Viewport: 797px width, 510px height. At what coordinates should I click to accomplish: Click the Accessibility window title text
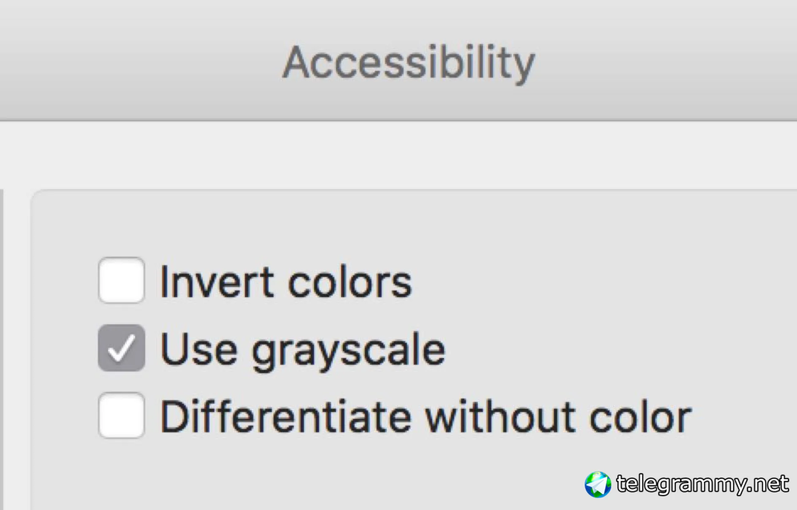(x=409, y=63)
